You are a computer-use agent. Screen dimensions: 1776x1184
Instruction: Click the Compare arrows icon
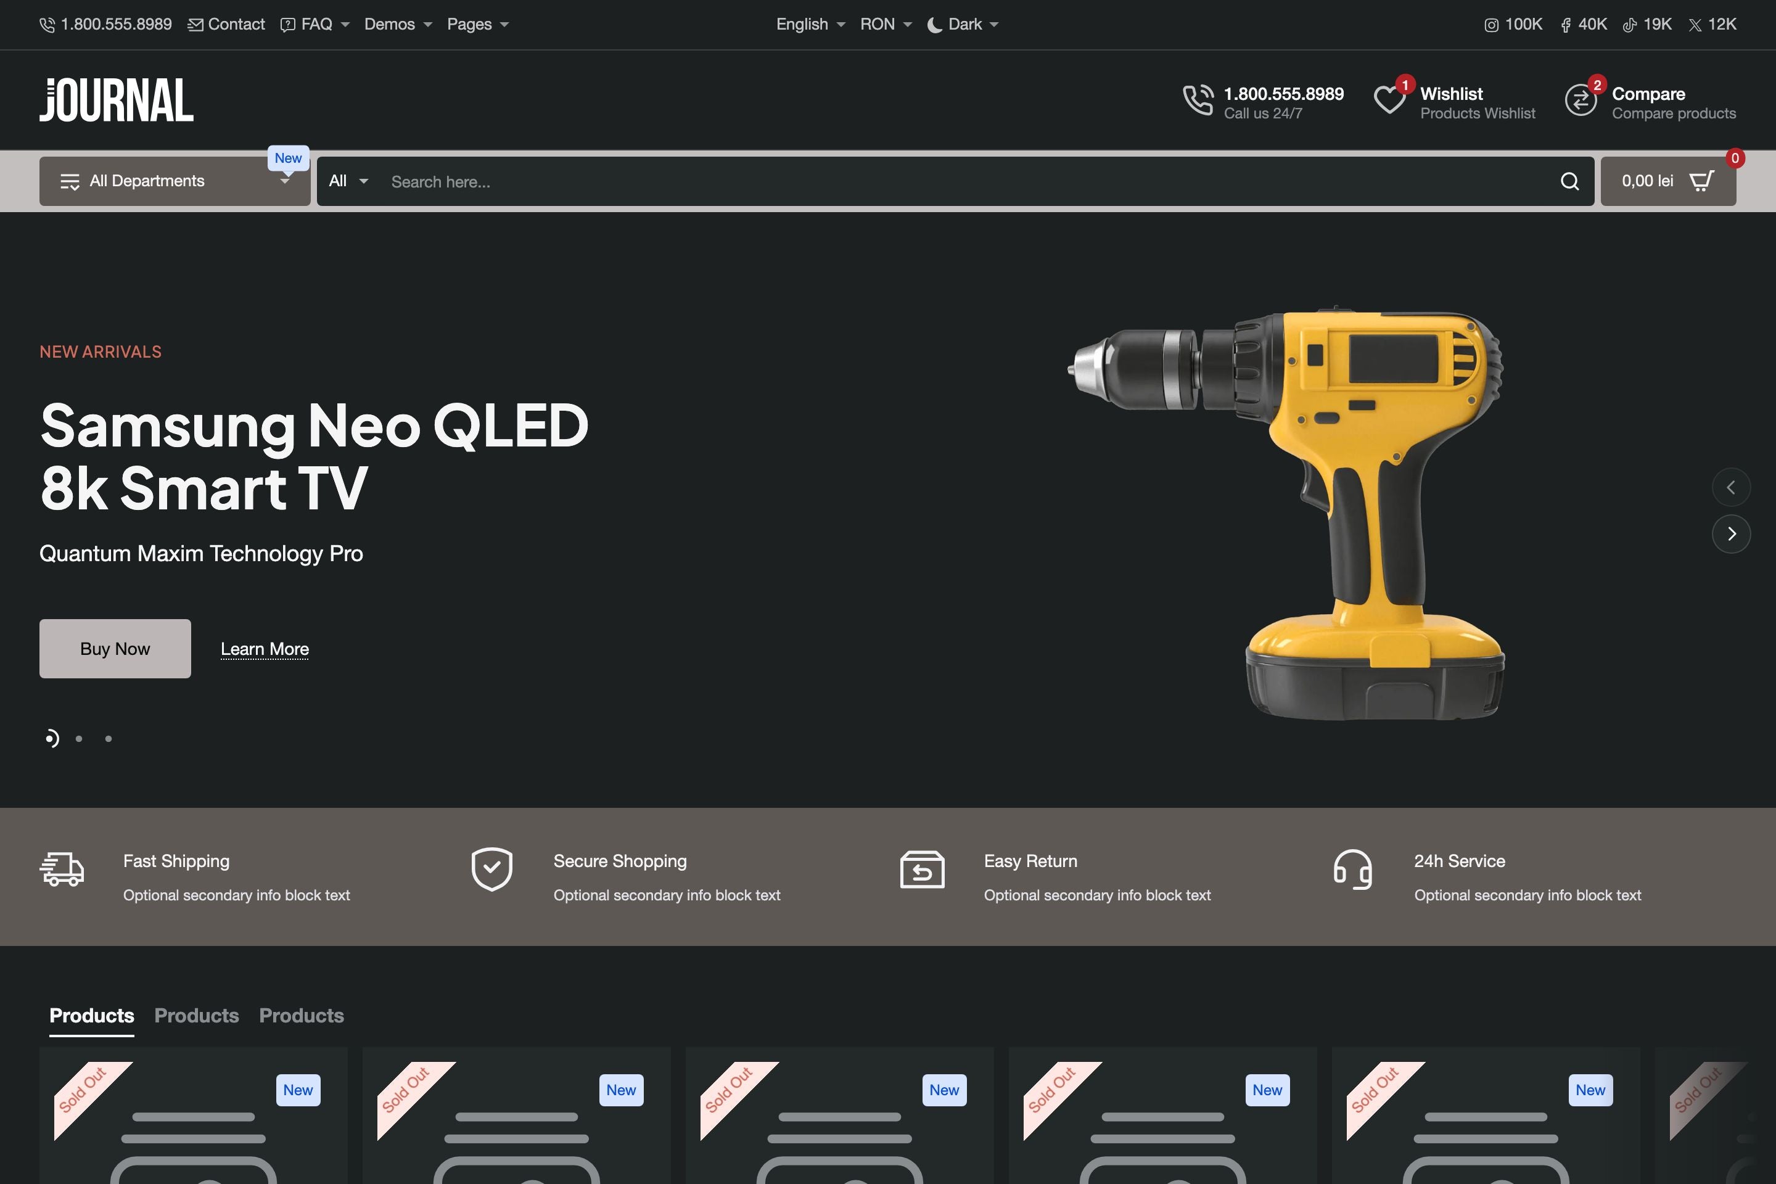(1581, 101)
